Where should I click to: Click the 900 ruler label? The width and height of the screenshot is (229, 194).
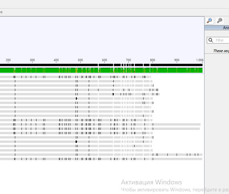177,60
